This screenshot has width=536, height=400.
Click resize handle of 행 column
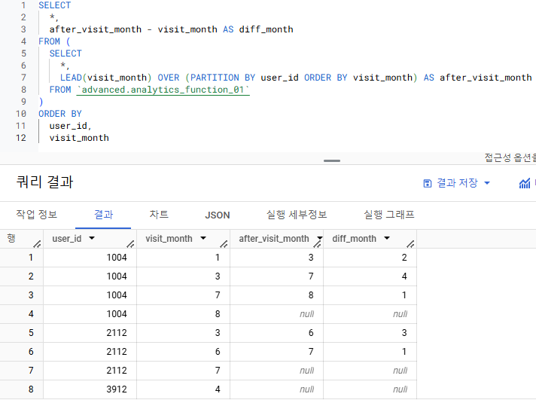click(37, 243)
